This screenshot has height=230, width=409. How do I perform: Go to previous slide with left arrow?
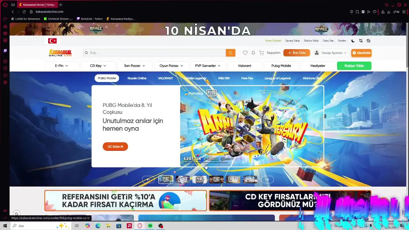coord(148,180)
